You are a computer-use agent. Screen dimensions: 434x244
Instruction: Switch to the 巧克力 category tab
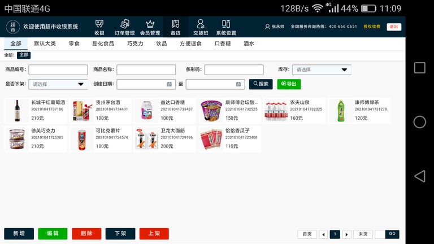135,43
